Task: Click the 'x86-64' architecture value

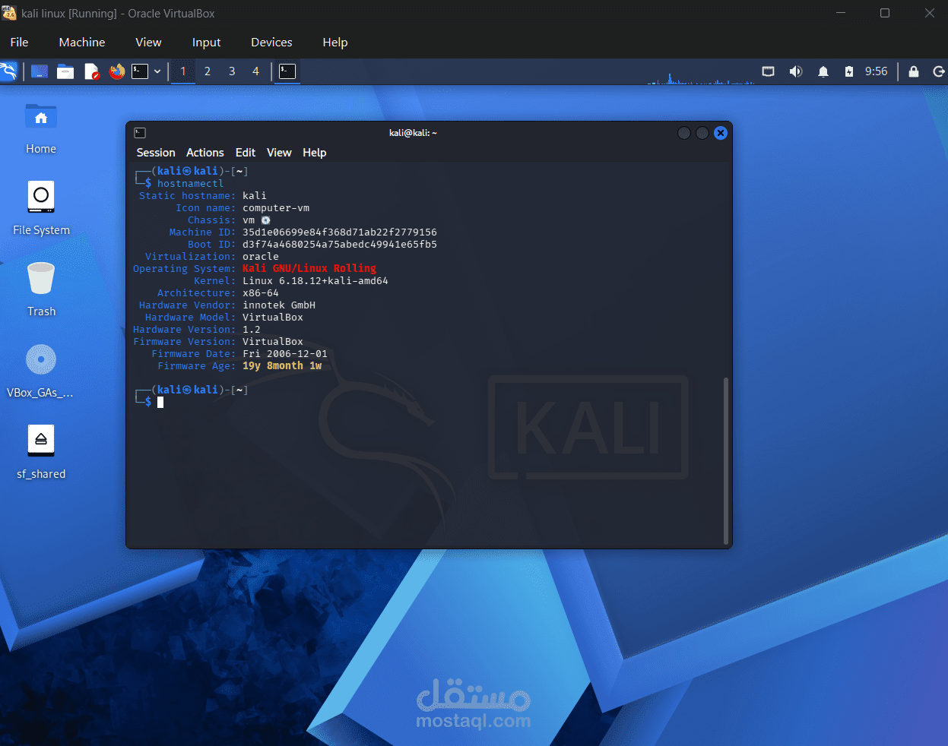Action: click(x=261, y=293)
